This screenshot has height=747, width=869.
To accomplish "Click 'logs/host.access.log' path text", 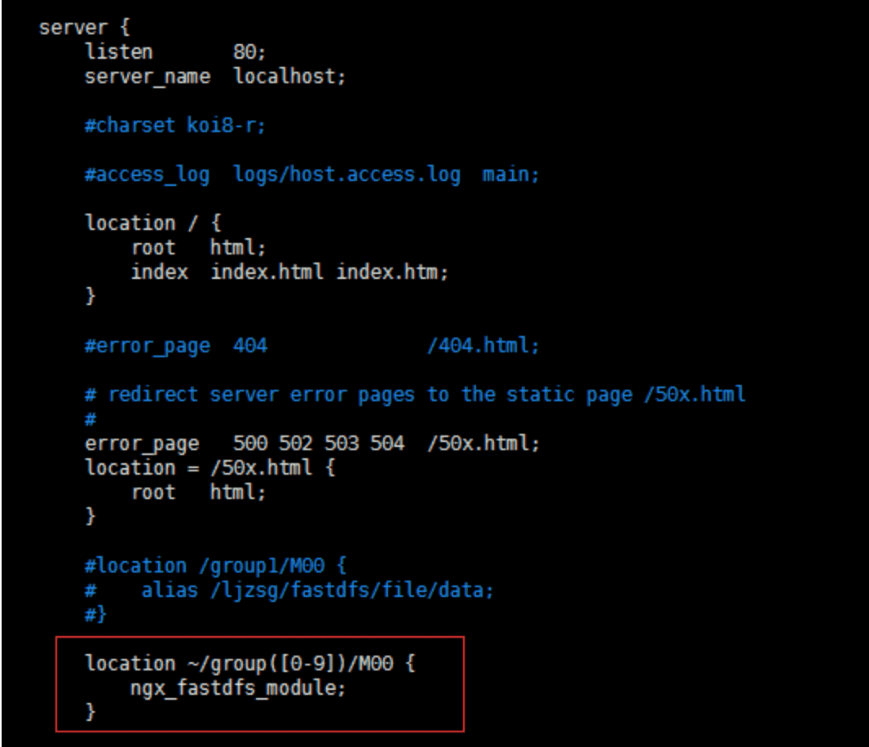I will point(346,175).
